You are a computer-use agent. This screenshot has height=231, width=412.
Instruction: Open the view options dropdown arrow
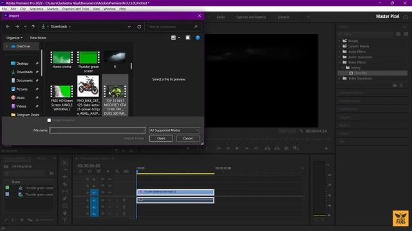[x=179, y=38]
